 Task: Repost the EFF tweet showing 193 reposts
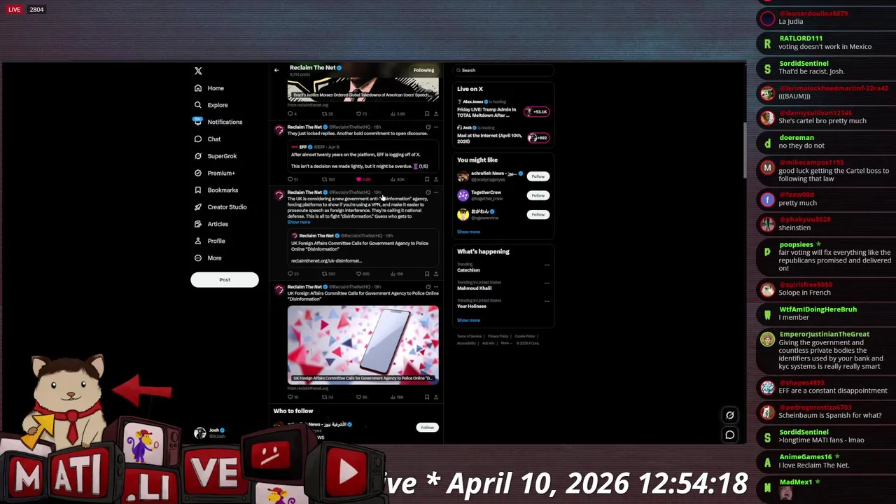[324, 179]
